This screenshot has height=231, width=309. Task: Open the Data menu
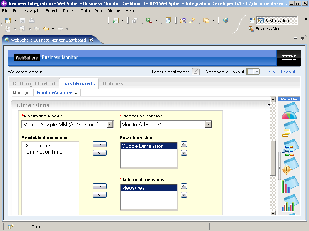coord(85,11)
